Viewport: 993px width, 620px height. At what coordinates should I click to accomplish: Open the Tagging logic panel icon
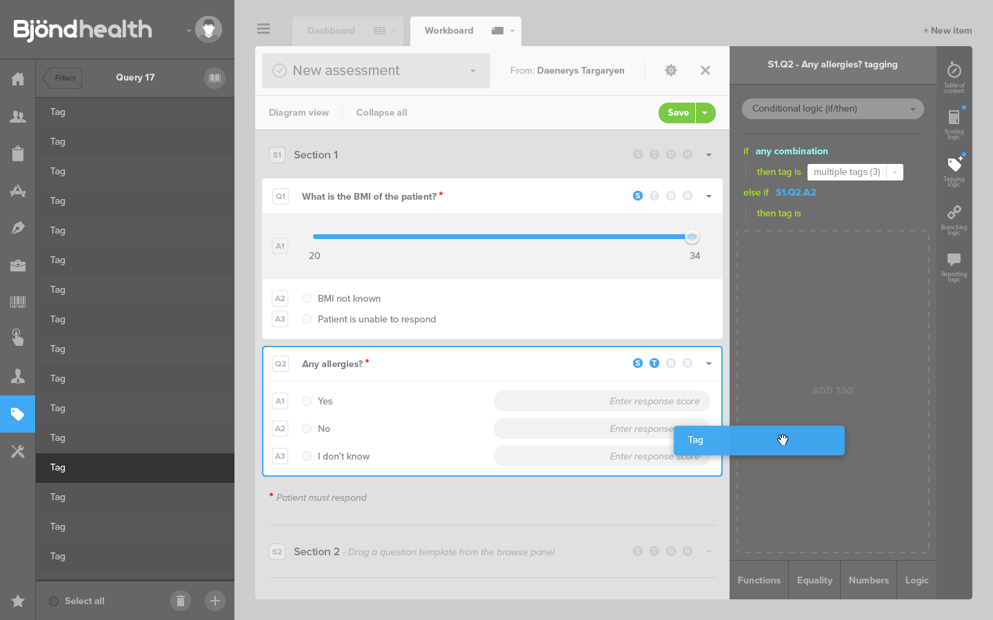(x=954, y=165)
